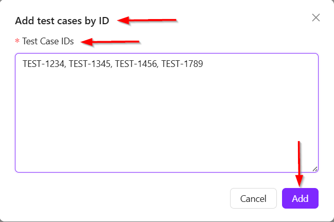Place cursor on TEST-1456 in the text area
Image resolution: width=334 pixels, height=222 pixels.
pos(136,64)
